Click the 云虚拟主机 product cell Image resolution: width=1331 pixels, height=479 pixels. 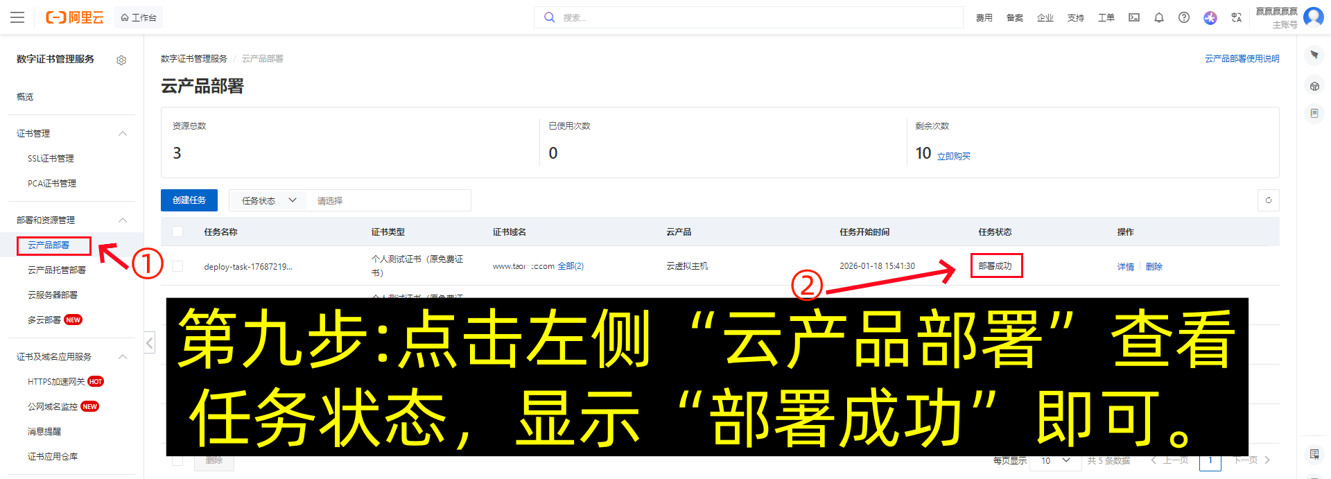[x=687, y=266]
